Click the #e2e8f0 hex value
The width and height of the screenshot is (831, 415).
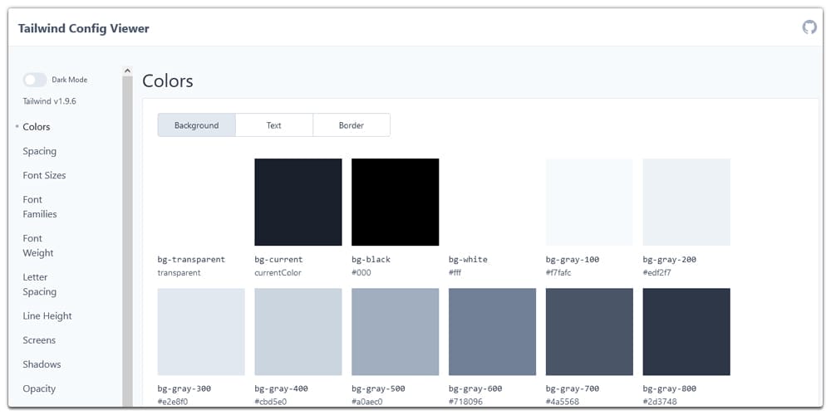(x=173, y=402)
